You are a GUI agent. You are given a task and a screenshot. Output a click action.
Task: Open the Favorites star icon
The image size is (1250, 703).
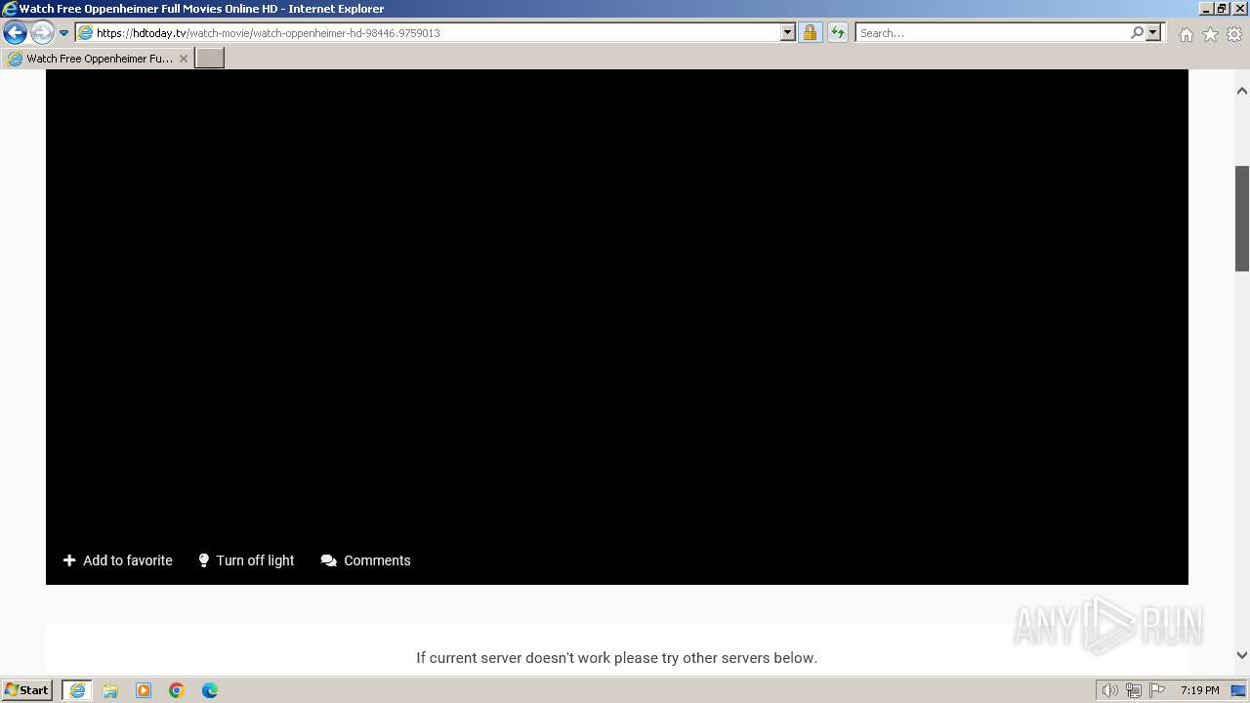click(1210, 34)
